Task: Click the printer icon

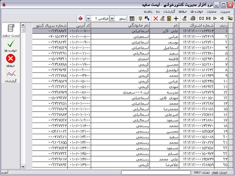Action: (193, 18)
